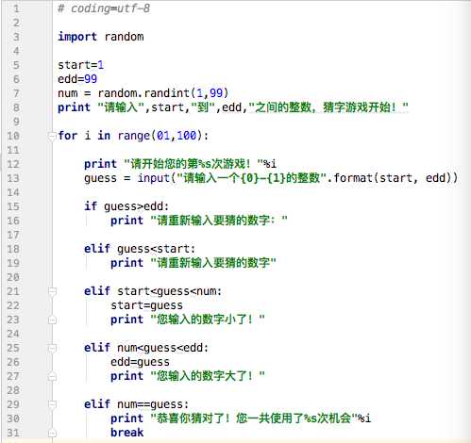Click 'input' function call on line 13
The width and height of the screenshot is (471, 443).
pos(154,178)
